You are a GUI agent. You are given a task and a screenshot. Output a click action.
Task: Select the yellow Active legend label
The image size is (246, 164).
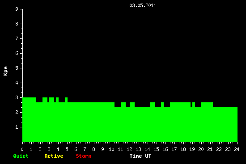[54, 156]
